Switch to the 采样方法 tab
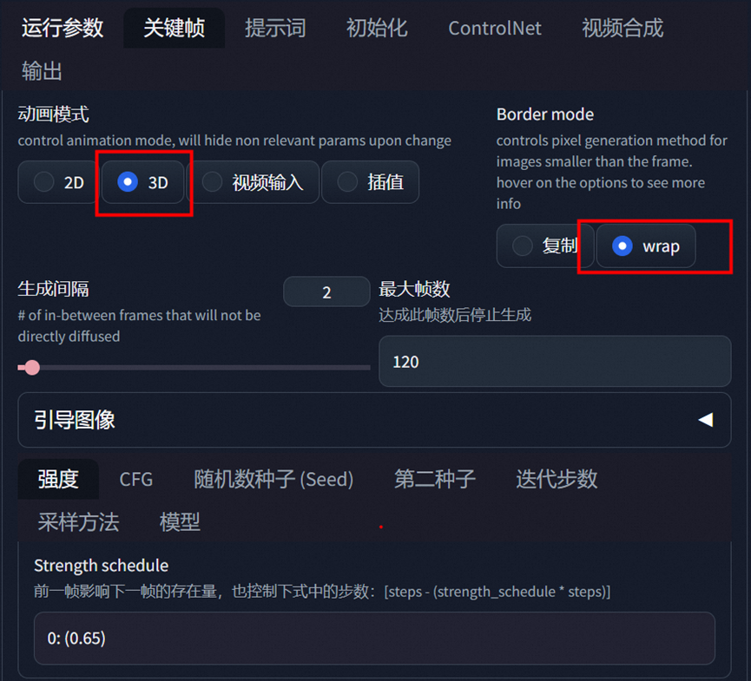Screen dimensions: 751x681 tap(78, 521)
